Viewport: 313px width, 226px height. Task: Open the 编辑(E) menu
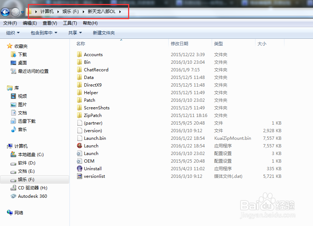pos(30,23)
